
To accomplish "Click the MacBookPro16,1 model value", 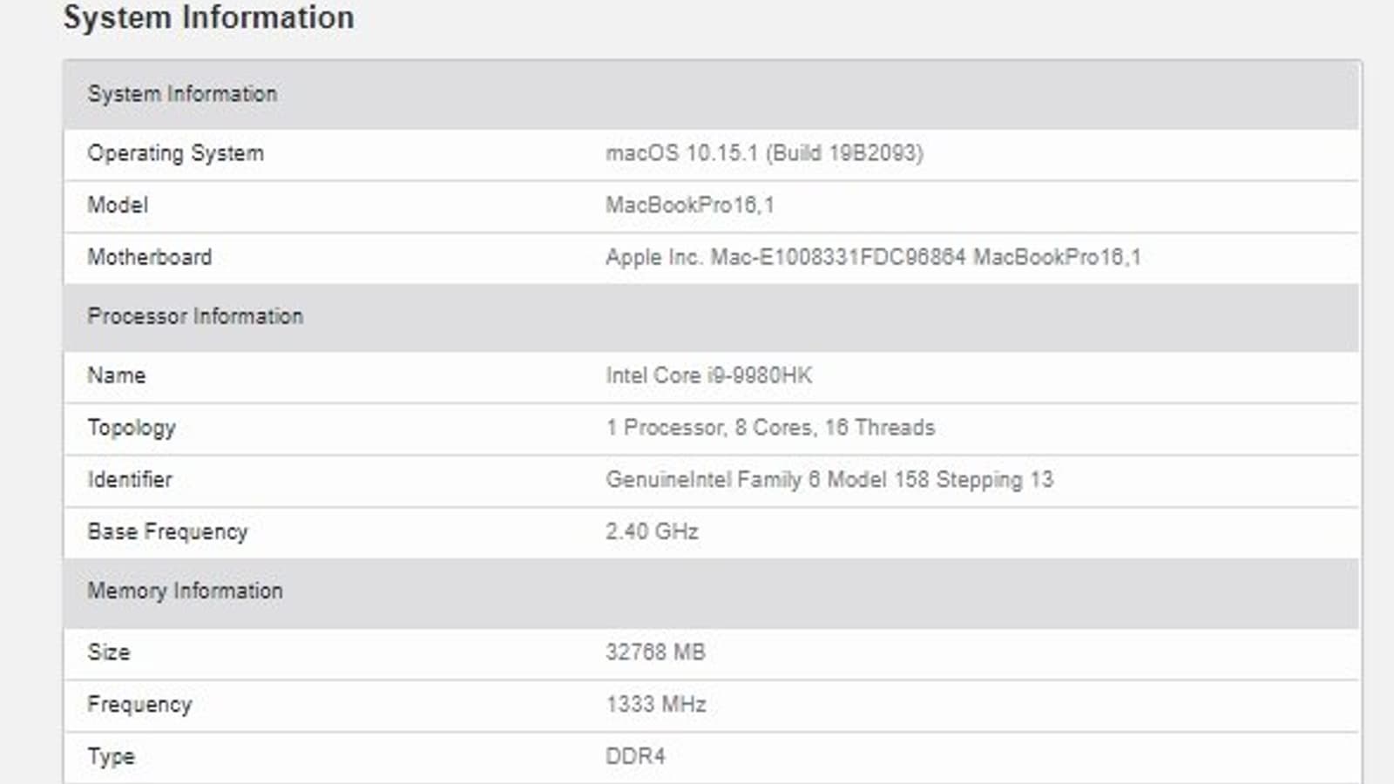I will point(689,206).
